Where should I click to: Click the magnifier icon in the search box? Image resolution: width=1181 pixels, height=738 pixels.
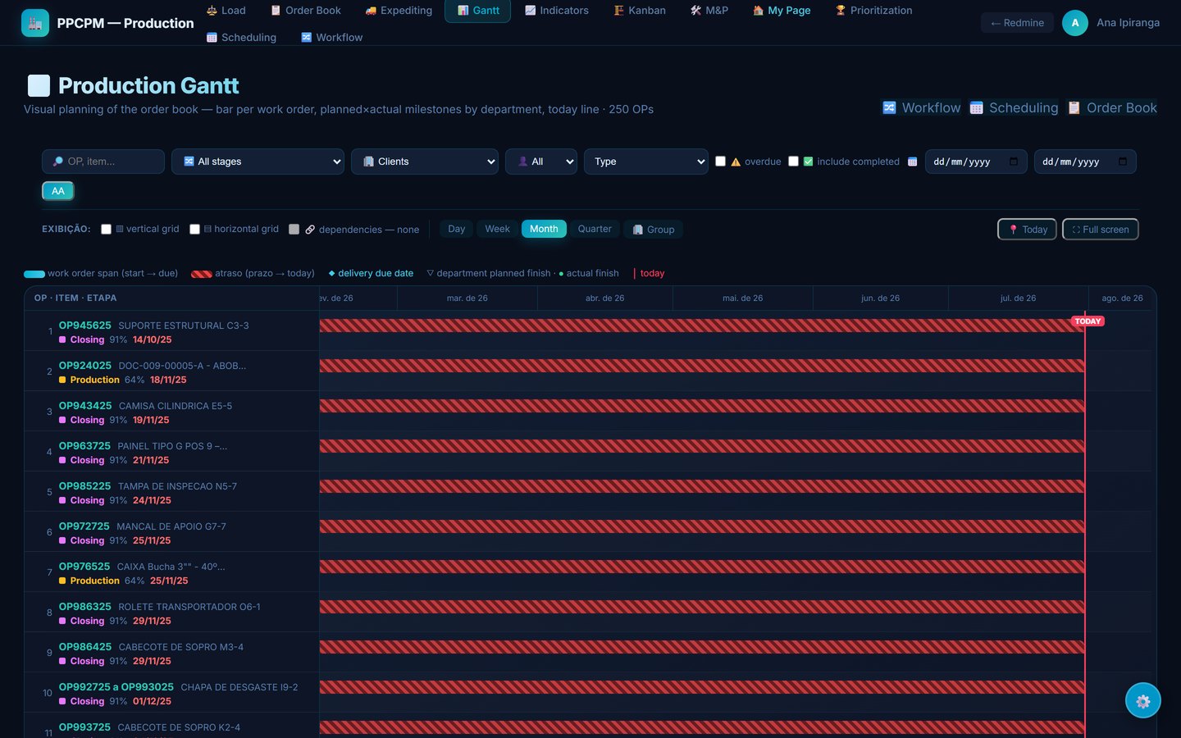coord(58,162)
